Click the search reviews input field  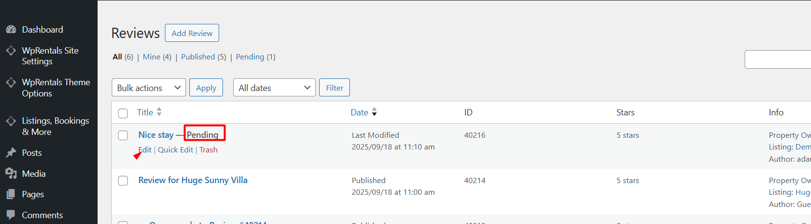pos(778,59)
